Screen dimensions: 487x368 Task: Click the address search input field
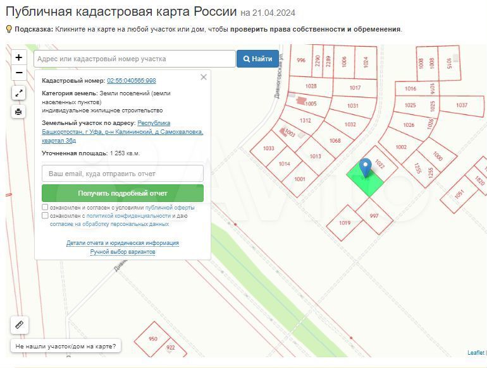pos(134,59)
